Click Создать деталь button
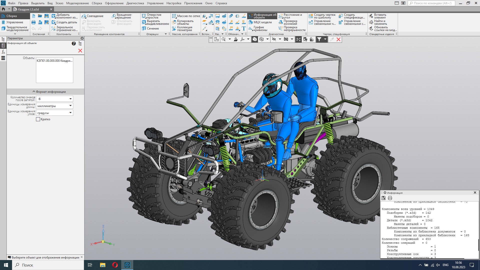Image resolution: width=480 pixels, height=270 pixels. pyautogui.click(x=66, y=22)
